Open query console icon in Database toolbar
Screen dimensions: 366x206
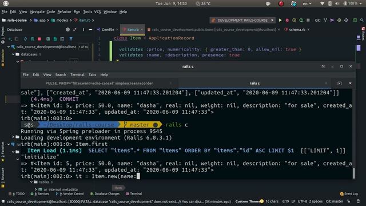point(62,39)
